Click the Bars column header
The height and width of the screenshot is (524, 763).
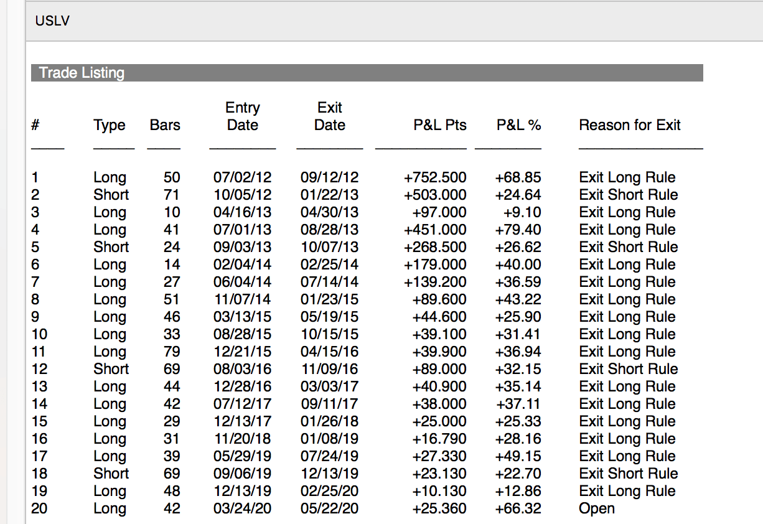[x=165, y=125]
